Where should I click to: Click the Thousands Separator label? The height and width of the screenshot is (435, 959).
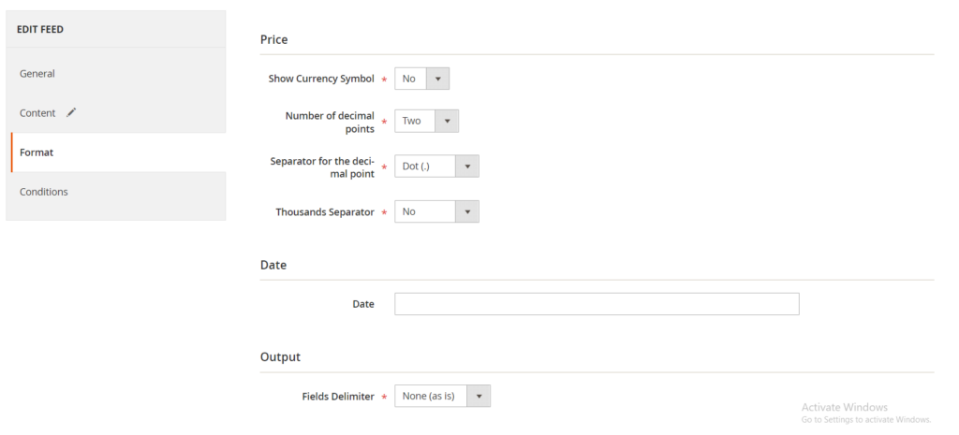pyautogui.click(x=324, y=212)
